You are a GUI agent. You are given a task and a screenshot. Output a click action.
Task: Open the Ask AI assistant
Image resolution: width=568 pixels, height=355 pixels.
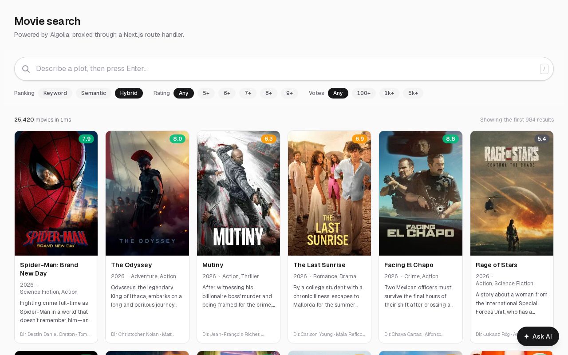point(538,336)
